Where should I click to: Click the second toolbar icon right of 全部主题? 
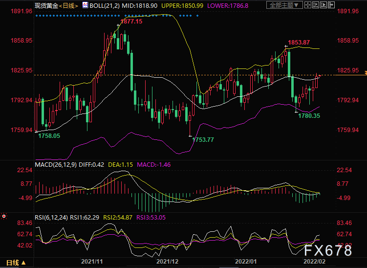pos(316,6)
